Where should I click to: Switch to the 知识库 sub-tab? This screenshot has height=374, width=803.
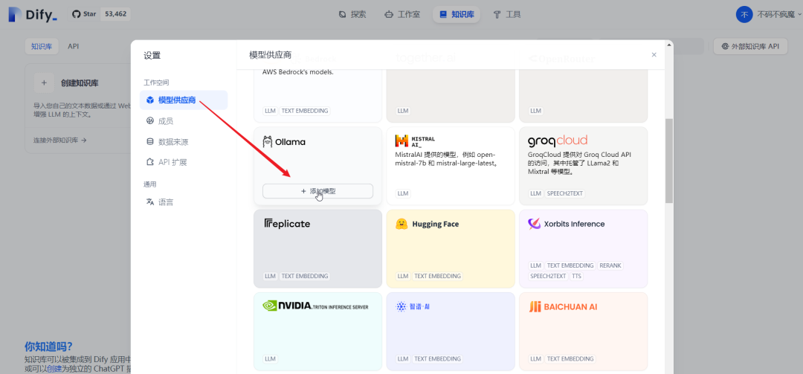tap(42, 46)
